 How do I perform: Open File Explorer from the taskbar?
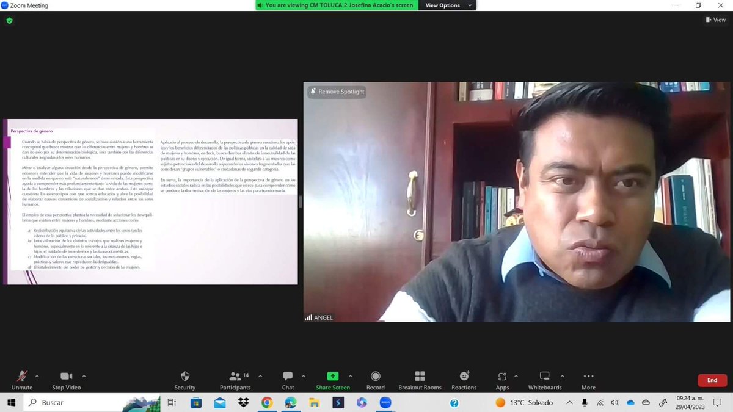(x=315, y=403)
